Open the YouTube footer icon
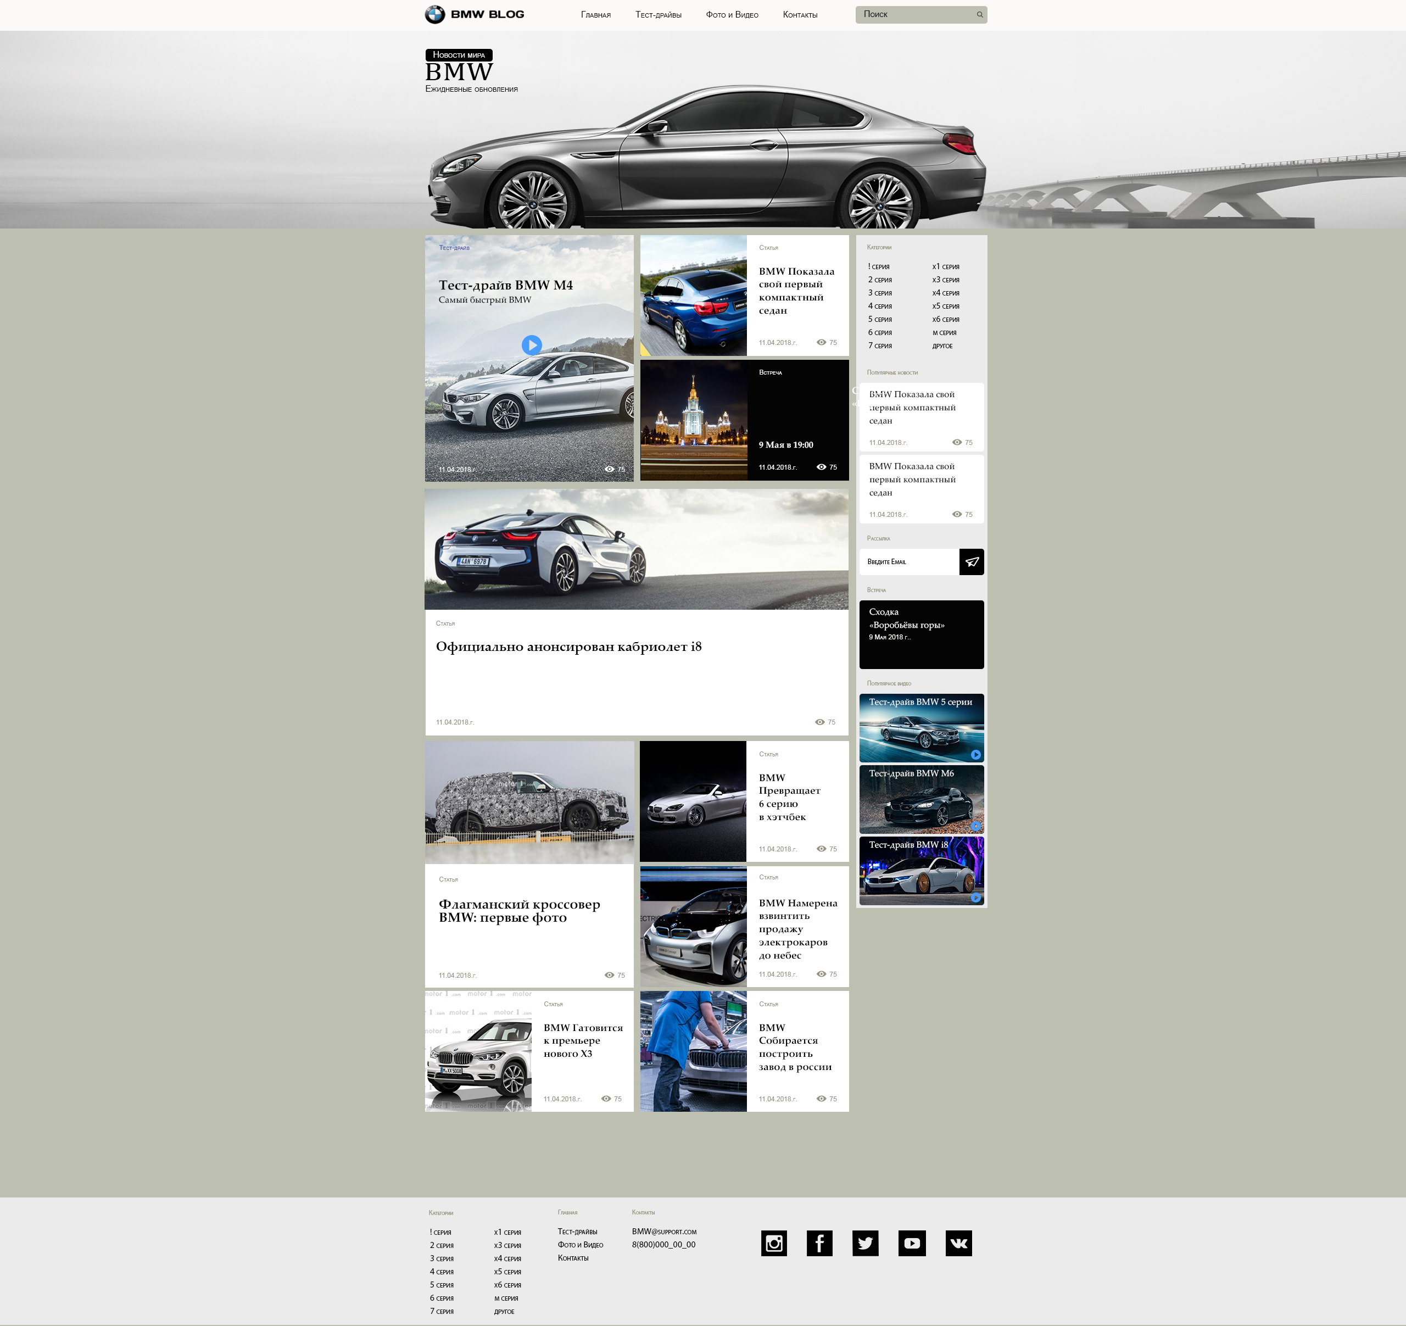 click(x=912, y=1243)
